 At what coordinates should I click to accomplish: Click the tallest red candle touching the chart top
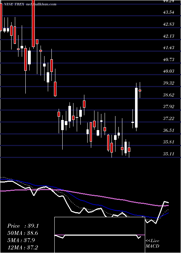pos(33,23)
